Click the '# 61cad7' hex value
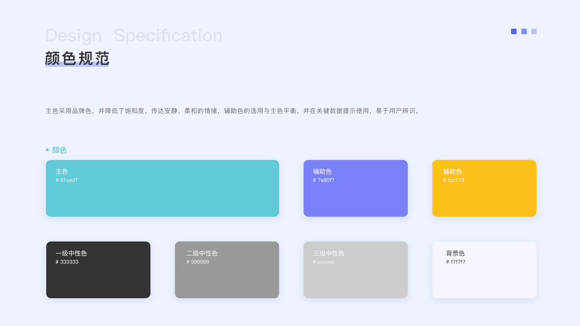The image size is (580, 326). pos(66,180)
